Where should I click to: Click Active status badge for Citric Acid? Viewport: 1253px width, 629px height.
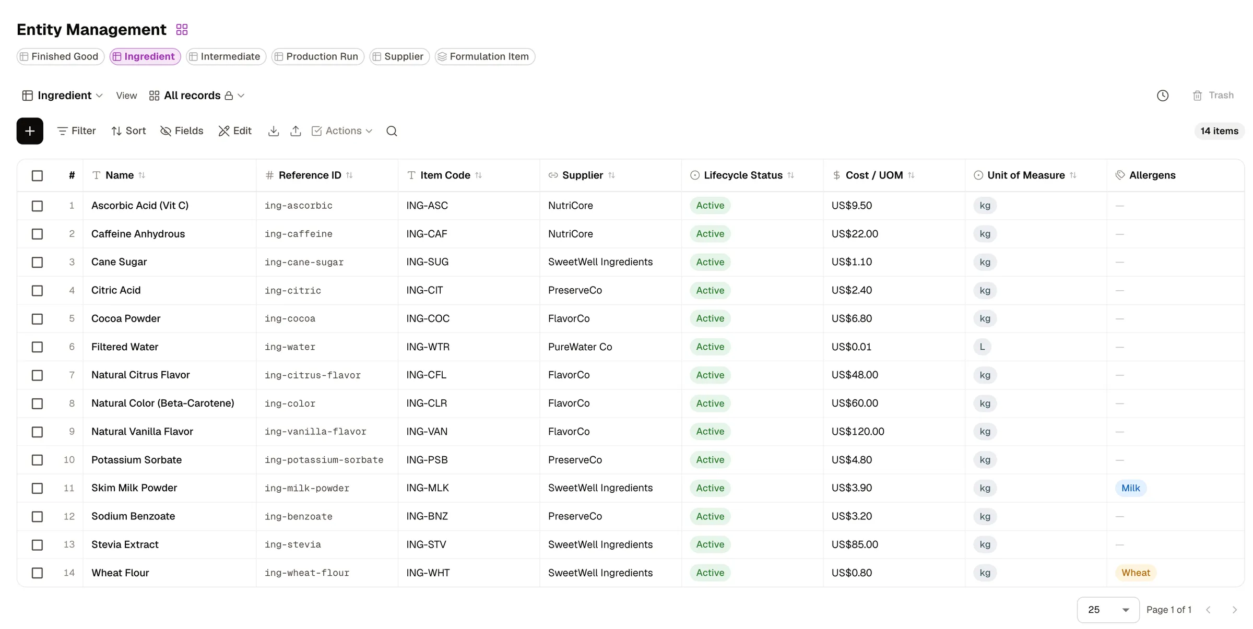710,290
